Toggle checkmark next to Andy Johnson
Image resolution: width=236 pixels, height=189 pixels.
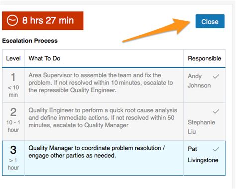(x=216, y=76)
